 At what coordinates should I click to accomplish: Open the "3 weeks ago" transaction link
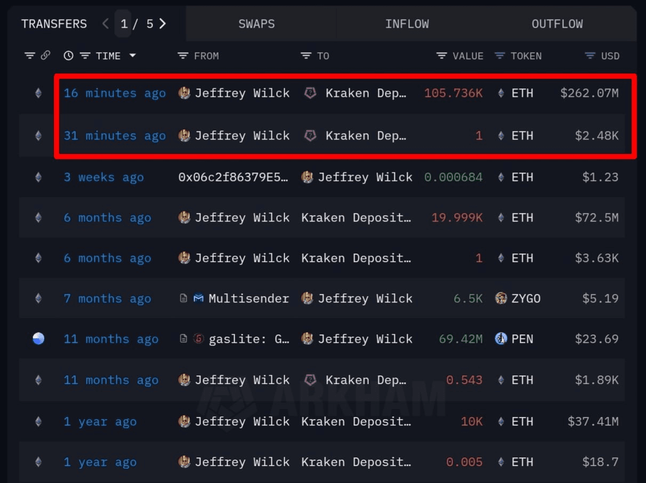point(103,177)
